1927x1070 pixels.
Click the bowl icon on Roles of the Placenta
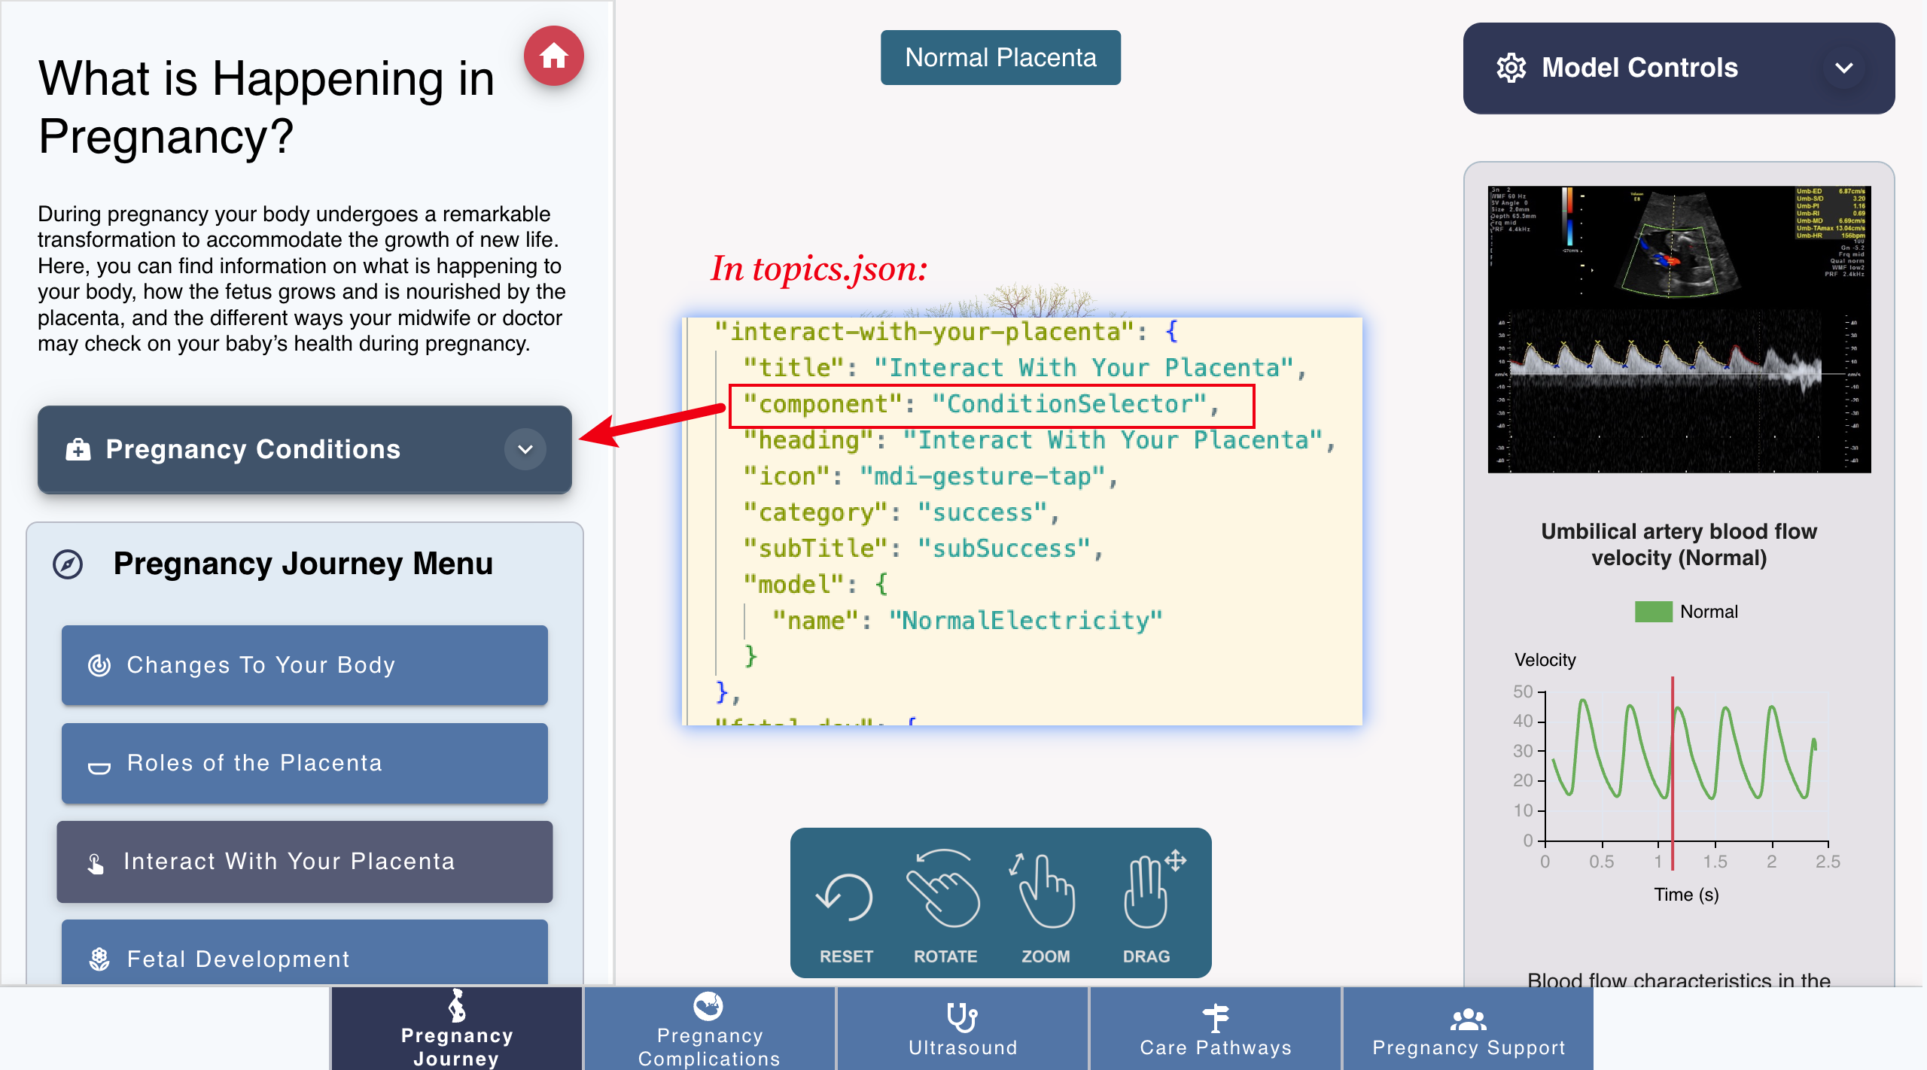coord(99,768)
